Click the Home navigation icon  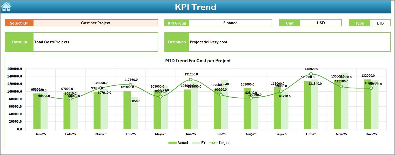6,6
